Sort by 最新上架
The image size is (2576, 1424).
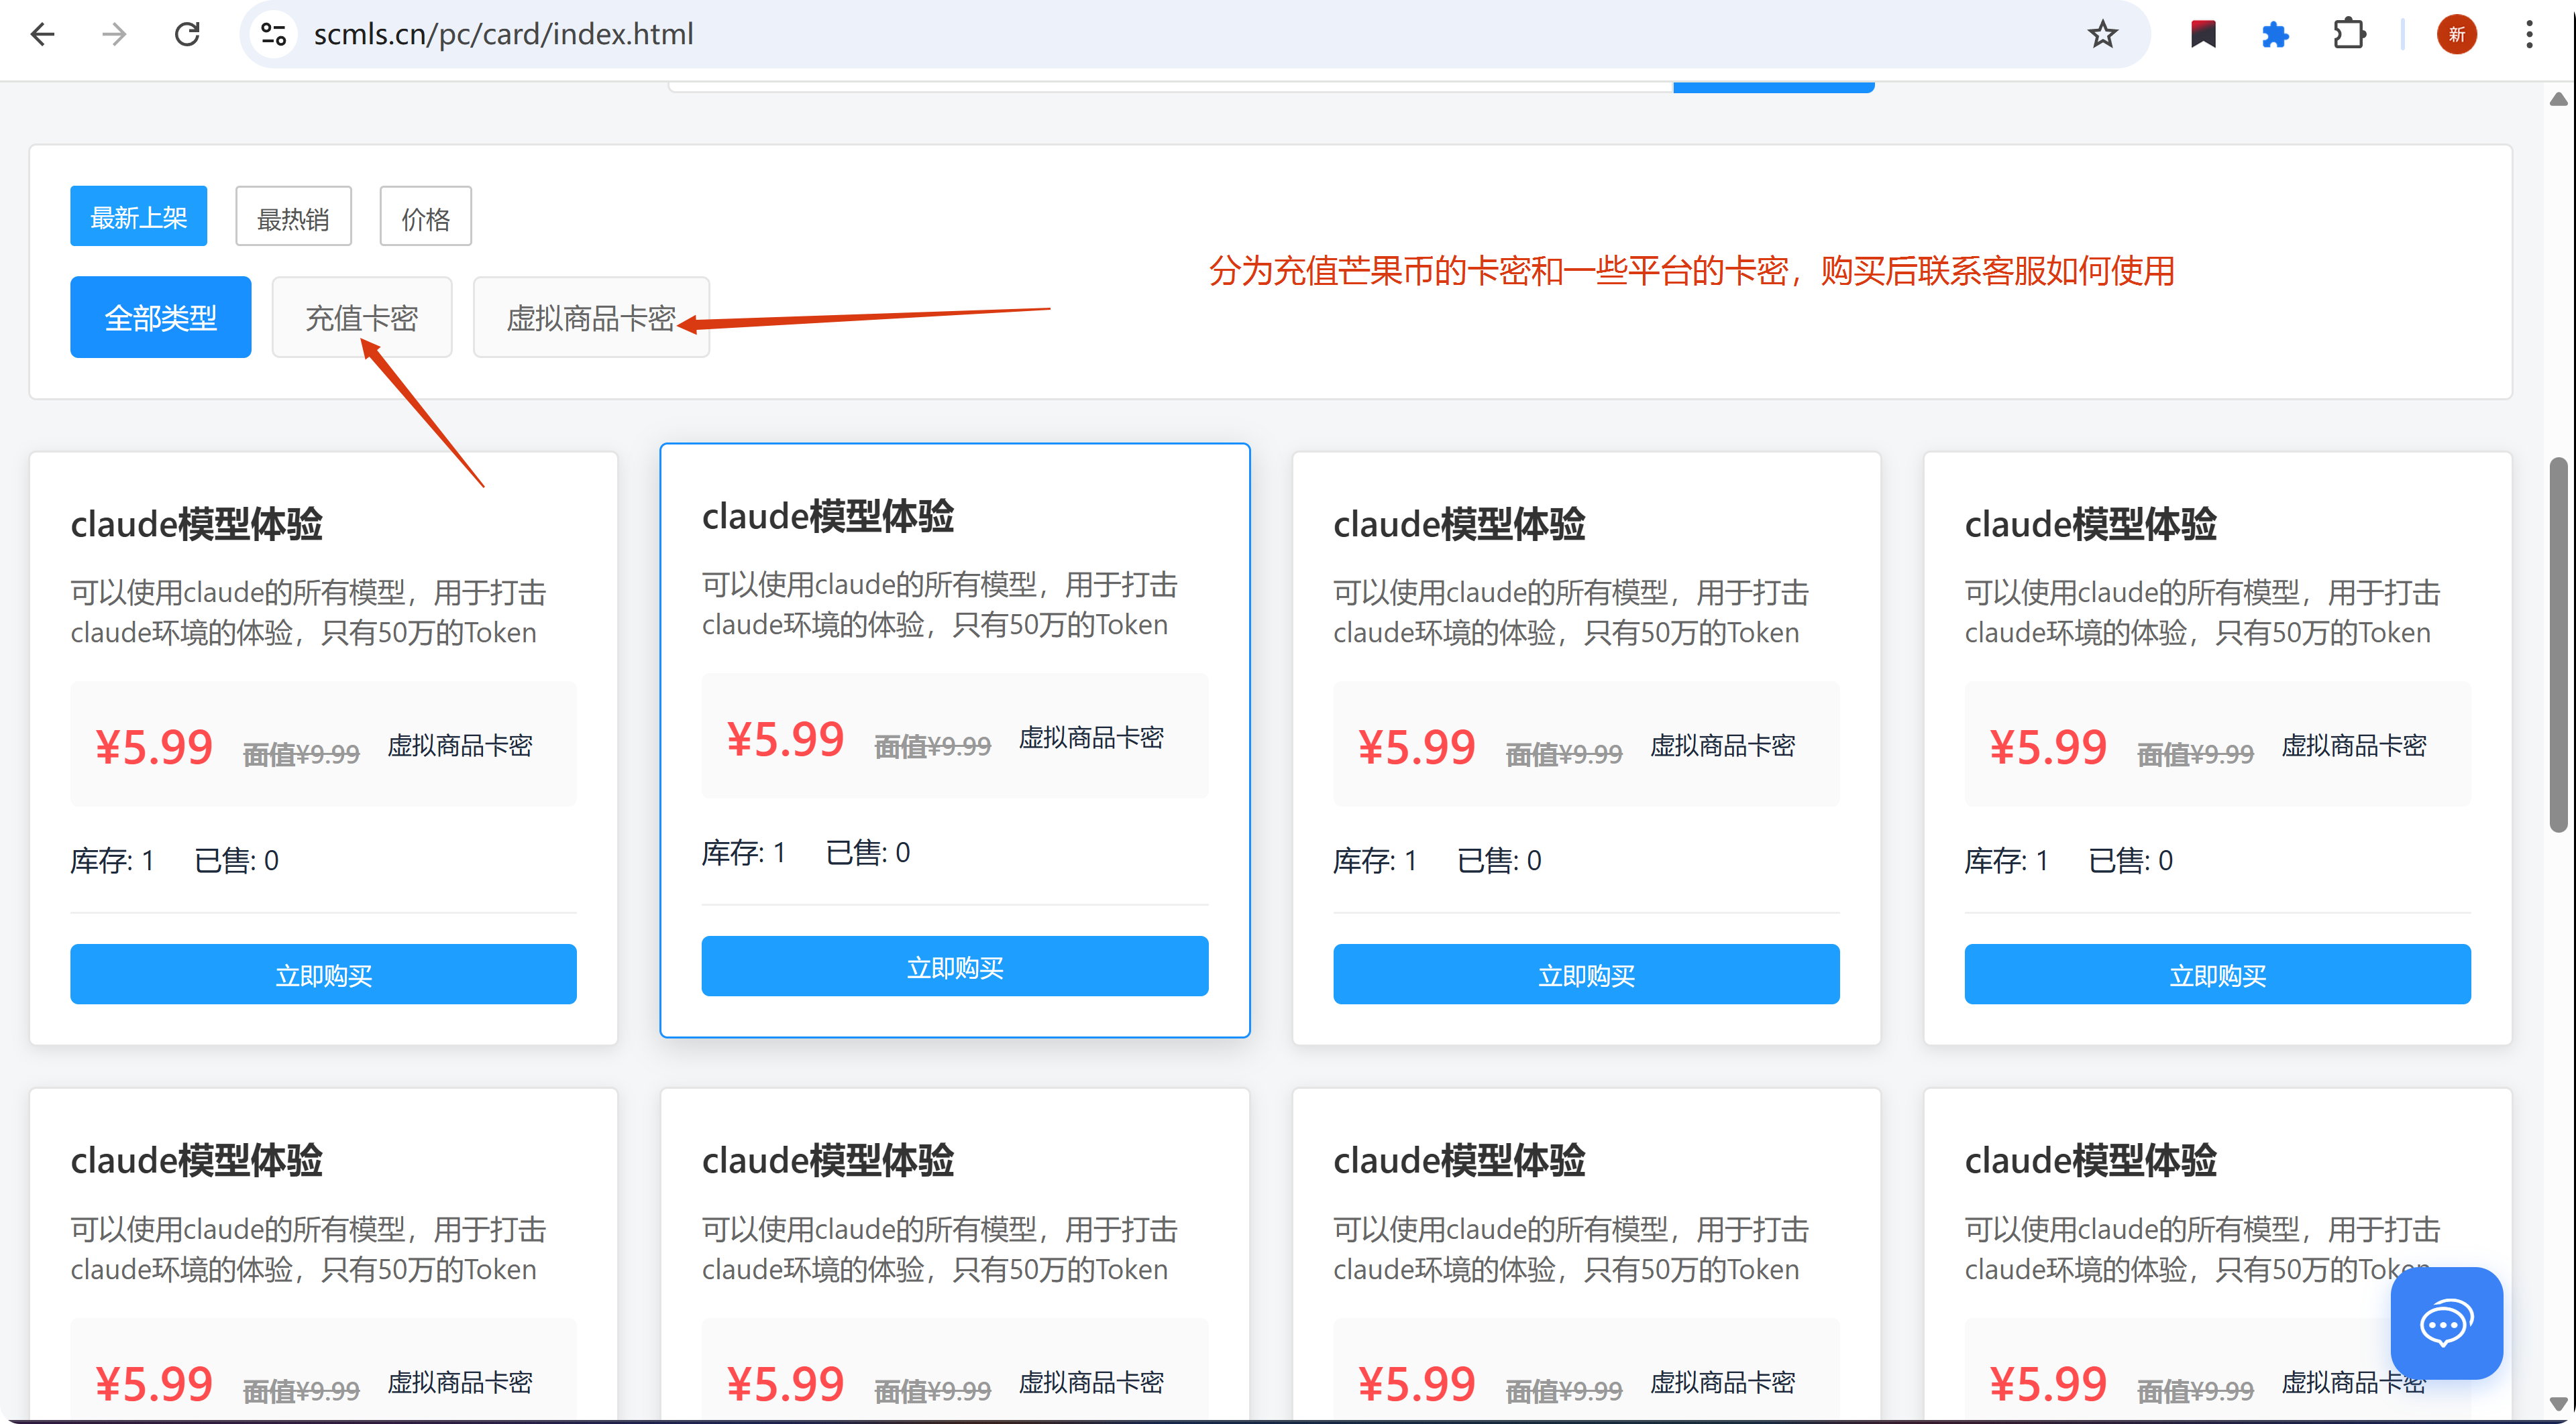pos(138,216)
